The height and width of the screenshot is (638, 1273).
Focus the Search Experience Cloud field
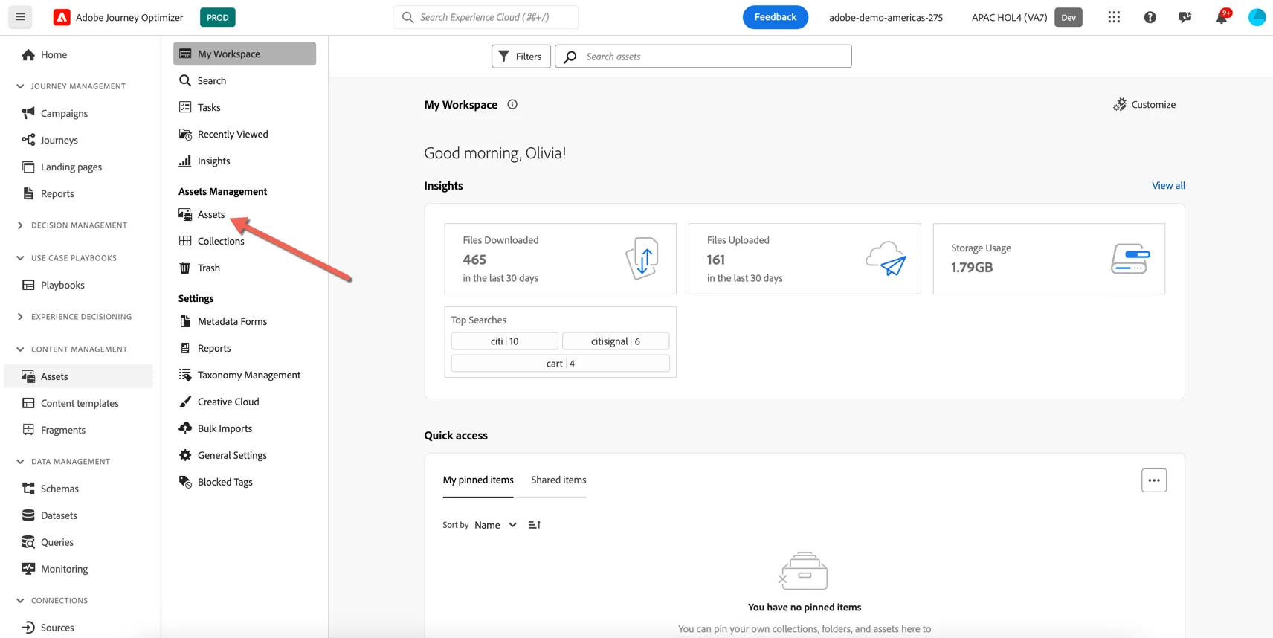(486, 17)
